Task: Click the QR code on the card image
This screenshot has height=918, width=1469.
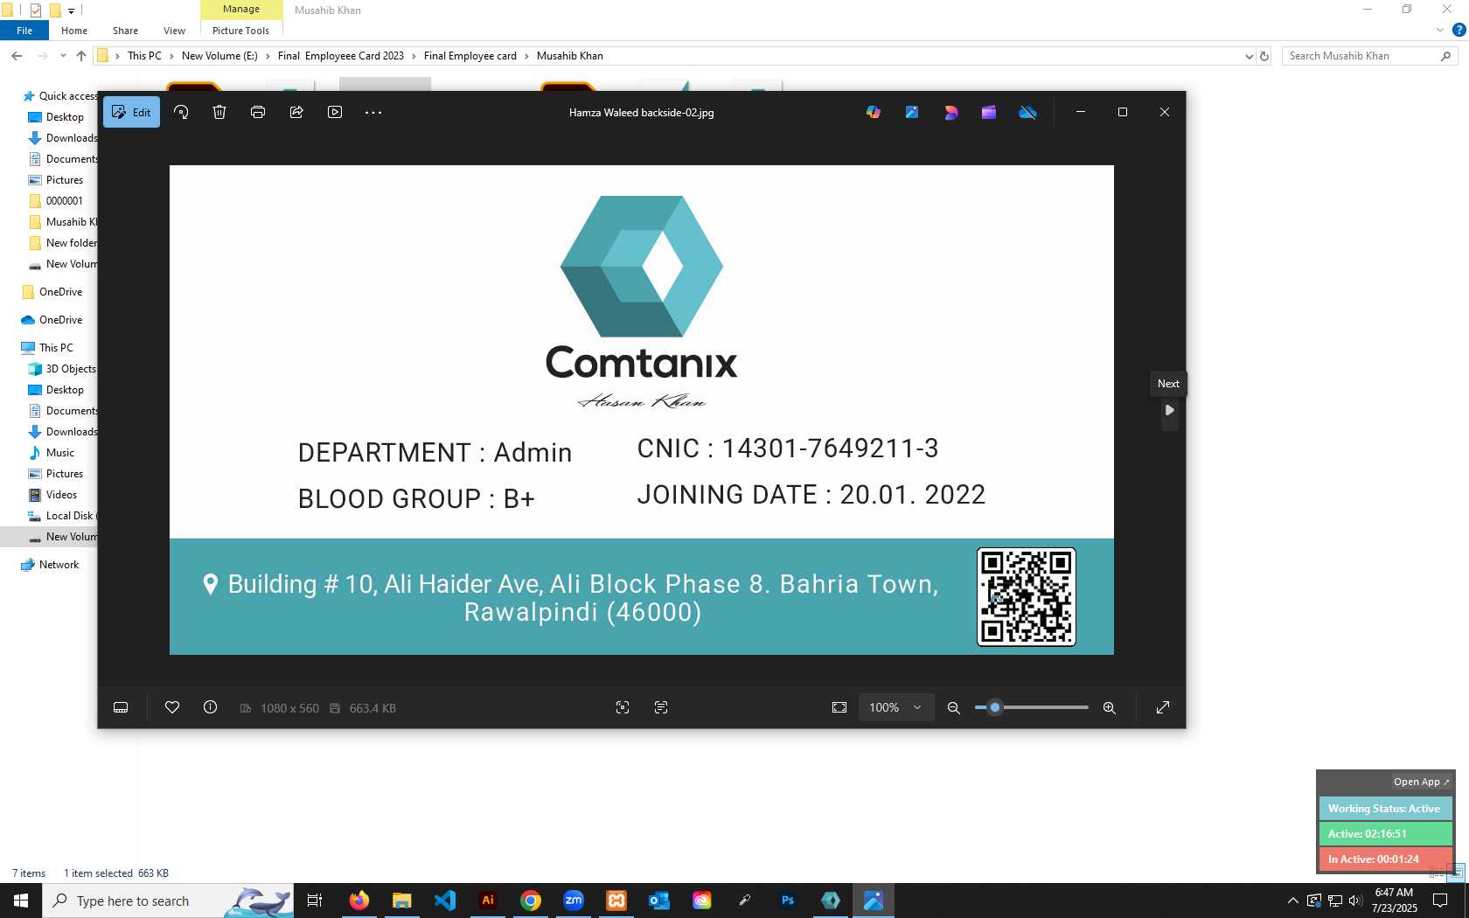Action: pyautogui.click(x=1027, y=597)
